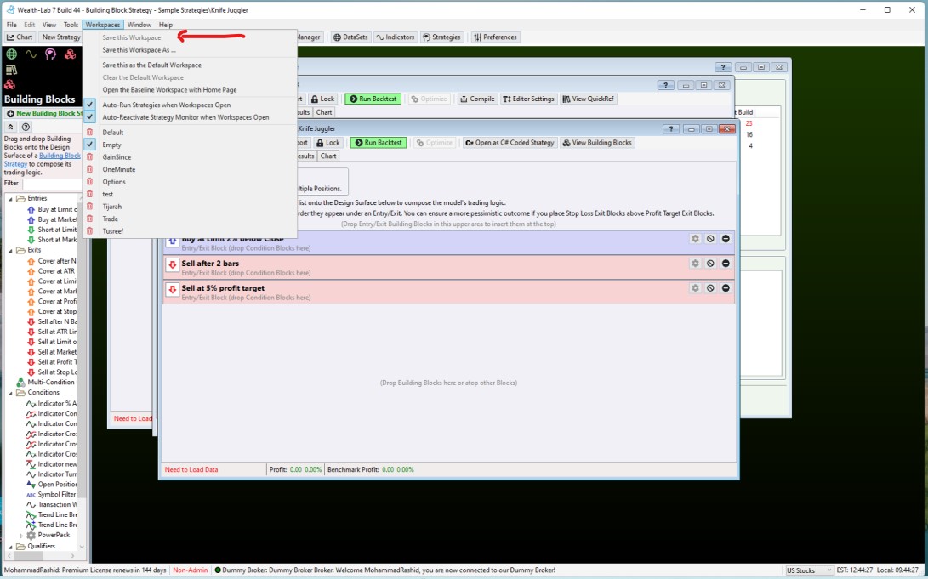Expand the PowerPack tree node

pyautogui.click(x=21, y=536)
